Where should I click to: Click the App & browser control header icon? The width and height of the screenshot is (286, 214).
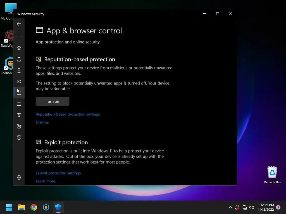pyautogui.click(x=39, y=30)
